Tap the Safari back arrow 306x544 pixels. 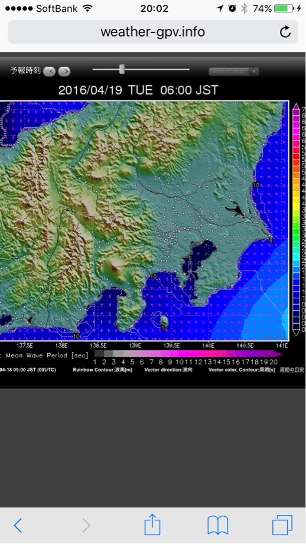click(x=18, y=525)
